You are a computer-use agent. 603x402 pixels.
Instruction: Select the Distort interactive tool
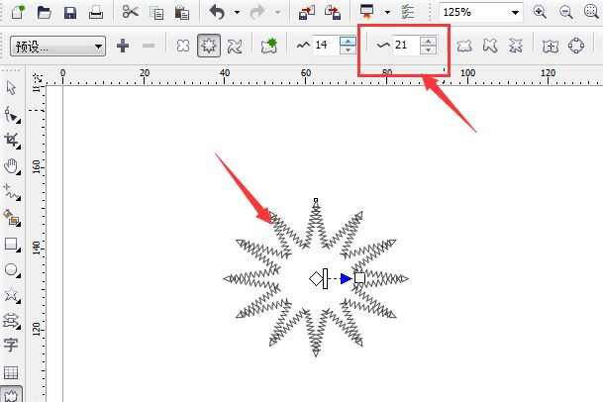coord(11,395)
